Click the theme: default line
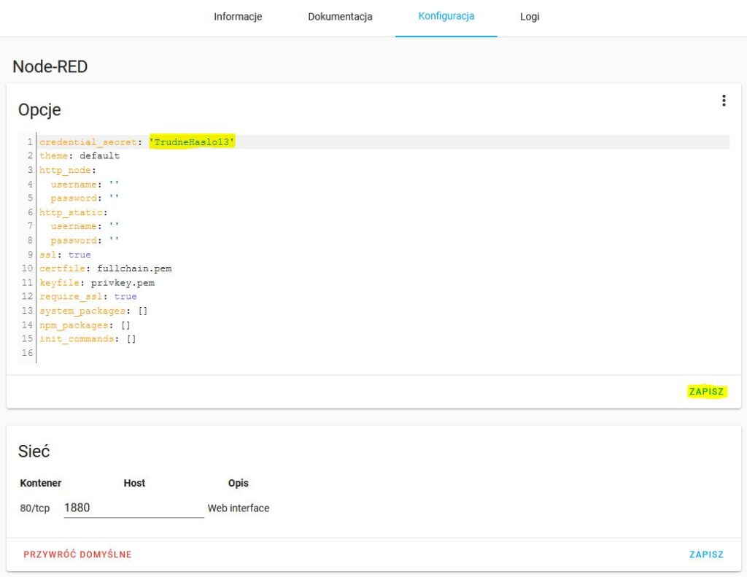Image resolution: width=747 pixels, height=577 pixels. [80, 155]
